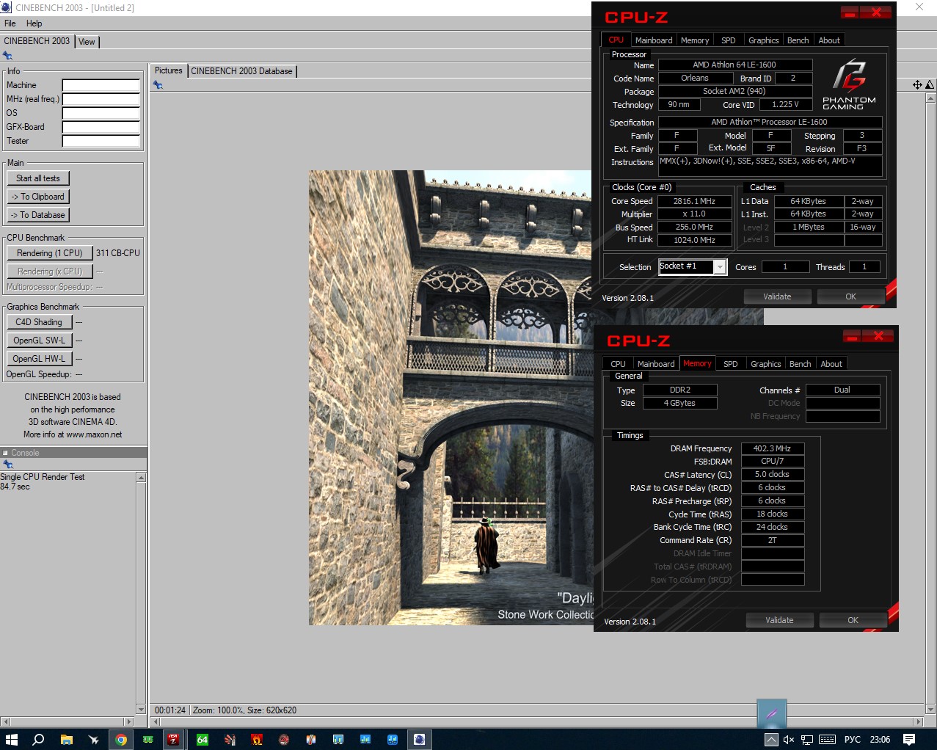Open the 23:06 taskbar clock
937x750 pixels.
pyautogui.click(x=880, y=739)
